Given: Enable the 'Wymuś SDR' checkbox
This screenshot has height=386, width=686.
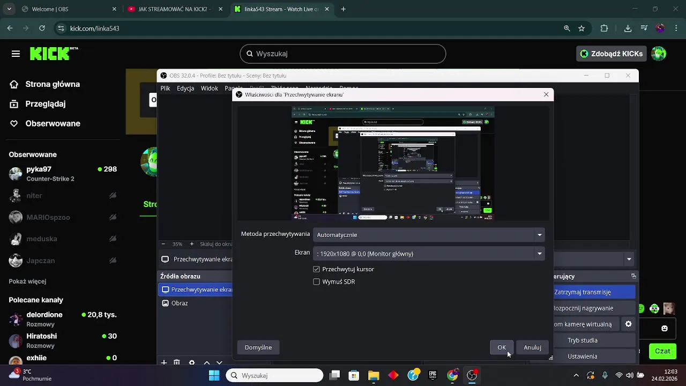Looking at the screenshot, I should 316,282.
